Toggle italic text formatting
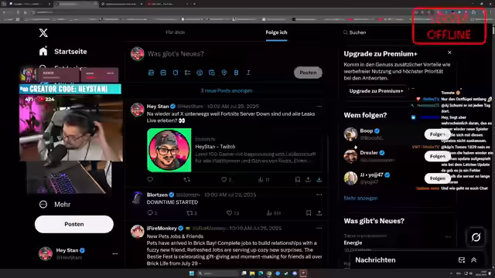495x278 pixels. [248, 73]
